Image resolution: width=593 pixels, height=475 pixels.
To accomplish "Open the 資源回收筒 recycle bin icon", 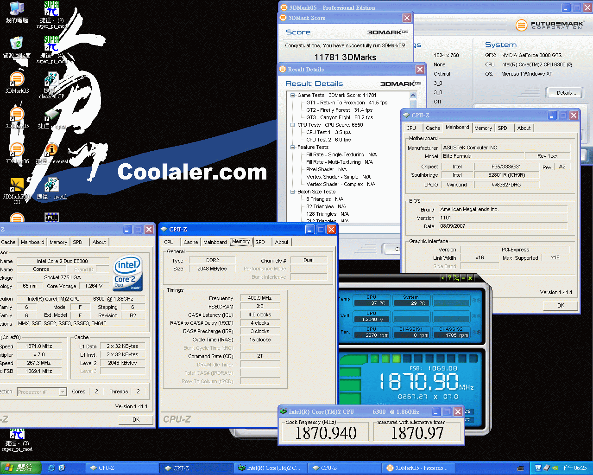I will pyautogui.click(x=17, y=47).
